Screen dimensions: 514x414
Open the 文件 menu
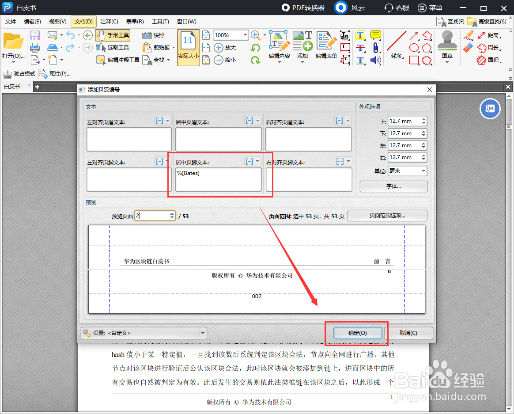click(x=11, y=21)
